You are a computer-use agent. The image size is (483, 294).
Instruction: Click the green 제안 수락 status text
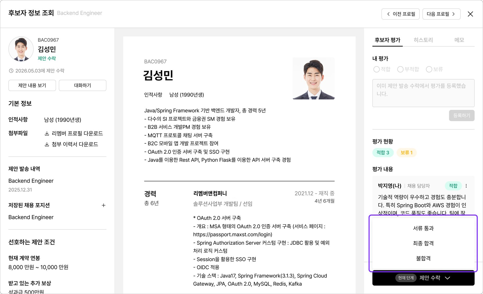tap(47, 59)
